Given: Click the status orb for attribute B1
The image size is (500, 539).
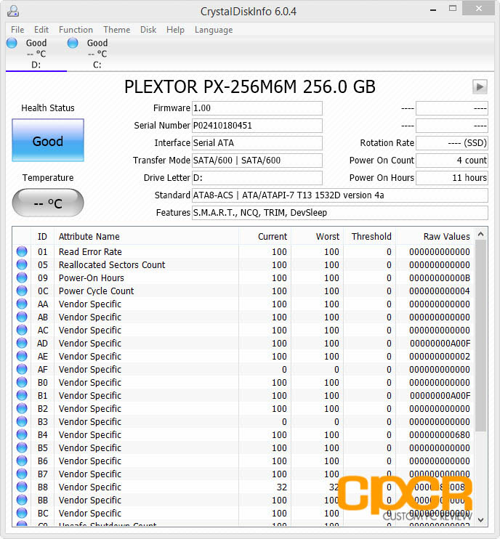Looking at the screenshot, I should [22, 395].
